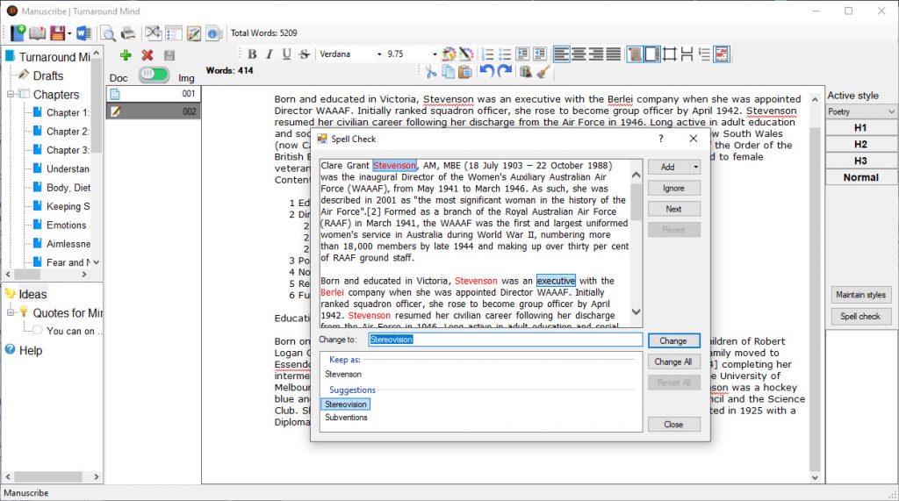899x501 pixels.
Task: Open the Verdana font dropdown
Action: 379,54
